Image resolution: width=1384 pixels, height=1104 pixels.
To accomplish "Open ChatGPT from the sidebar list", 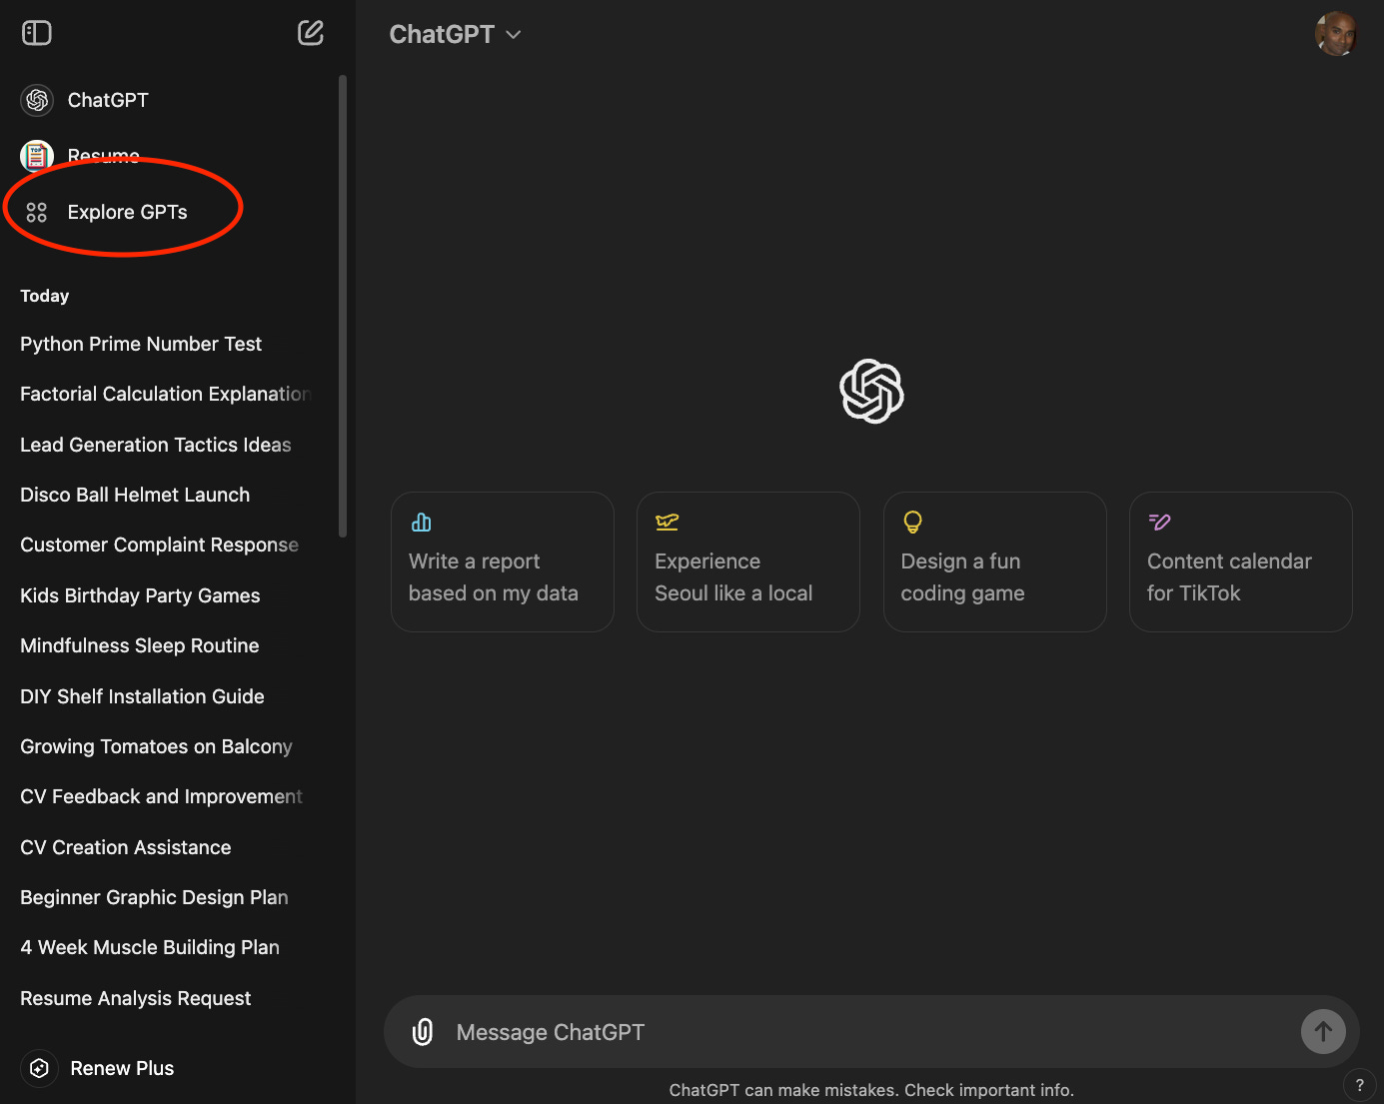I will point(108,100).
